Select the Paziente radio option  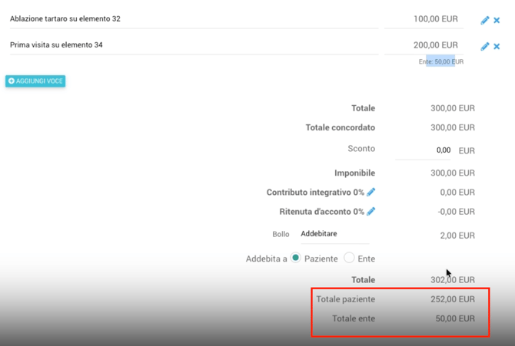pos(296,259)
